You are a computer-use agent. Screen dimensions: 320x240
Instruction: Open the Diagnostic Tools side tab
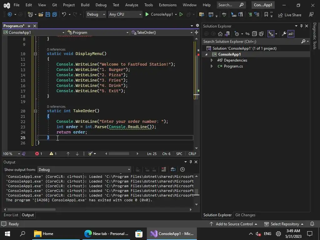coord(314,36)
